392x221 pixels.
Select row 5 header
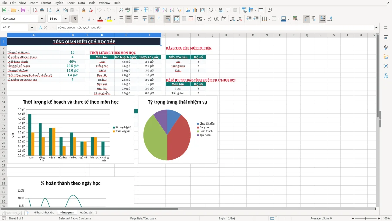pos(3,62)
